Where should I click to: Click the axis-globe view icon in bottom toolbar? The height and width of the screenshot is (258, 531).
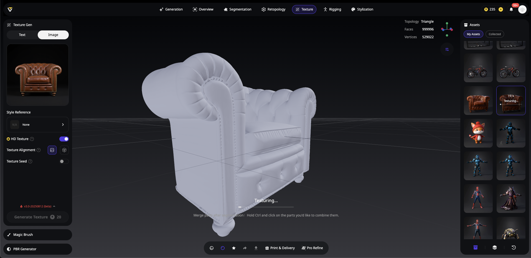tap(212, 248)
